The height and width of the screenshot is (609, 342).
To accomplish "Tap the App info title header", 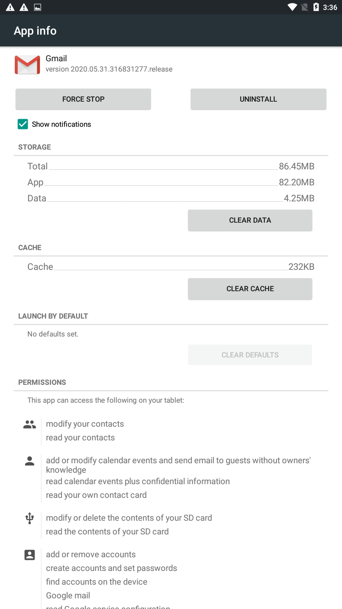I will pos(35,31).
